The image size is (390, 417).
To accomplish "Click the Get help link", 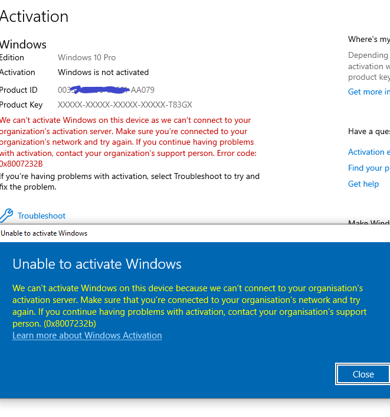I will coord(363,184).
